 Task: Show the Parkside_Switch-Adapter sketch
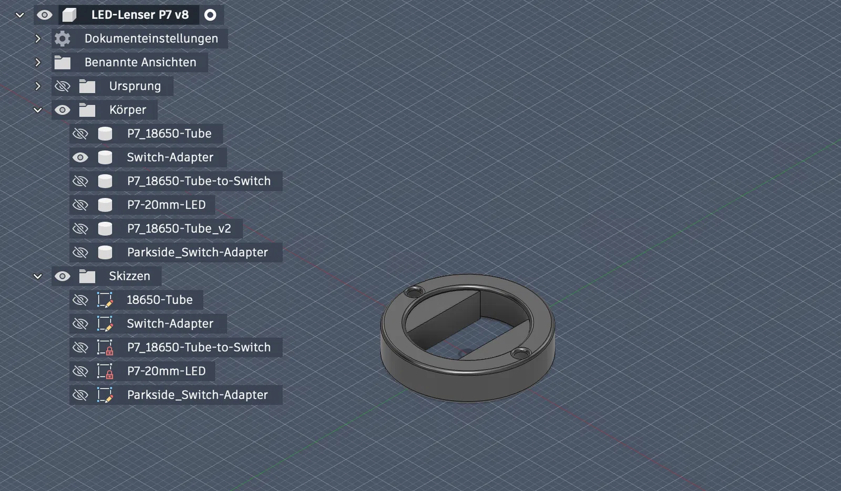tap(80, 395)
